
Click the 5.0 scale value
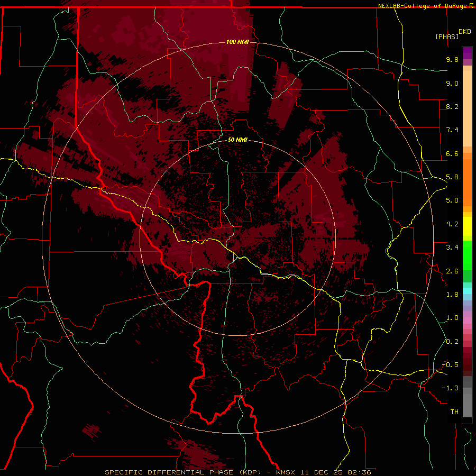(x=452, y=200)
